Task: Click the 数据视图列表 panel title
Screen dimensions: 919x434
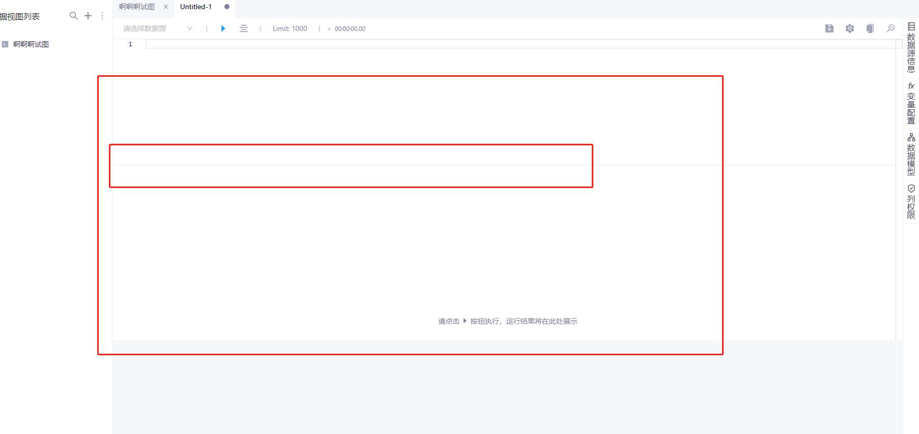Action: 20,16
